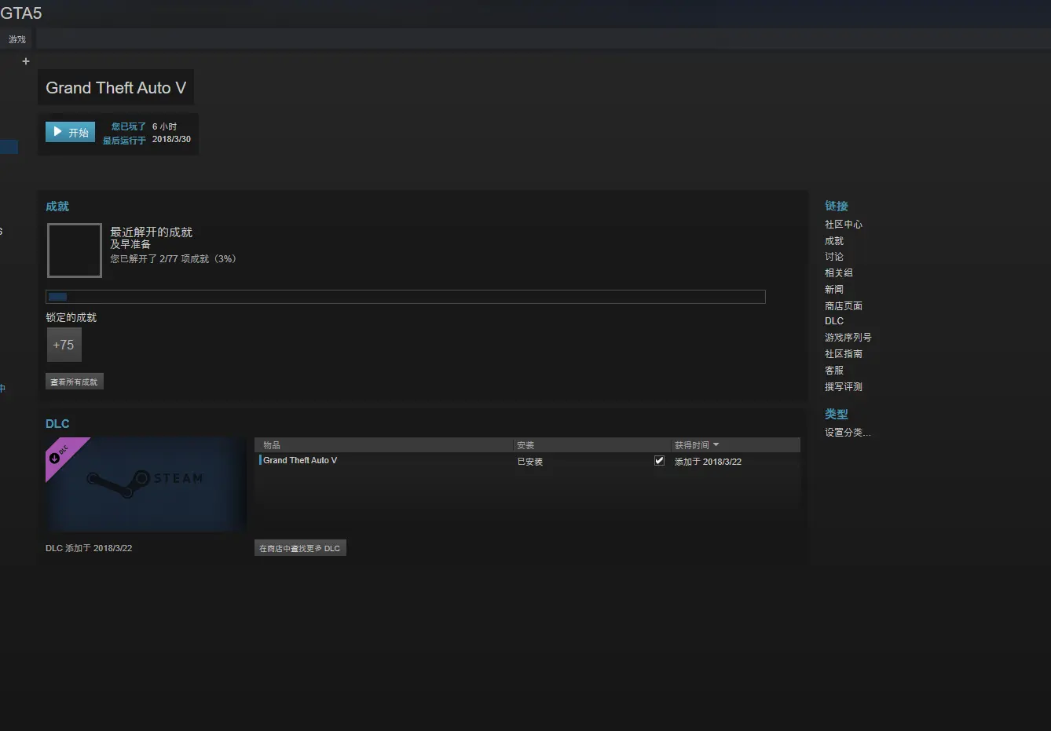Click 设置分类... link

point(848,433)
